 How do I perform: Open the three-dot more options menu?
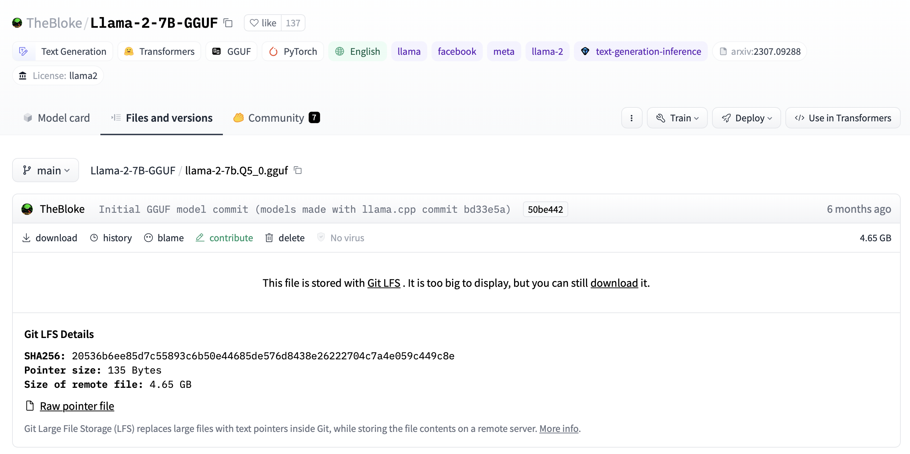click(632, 118)
